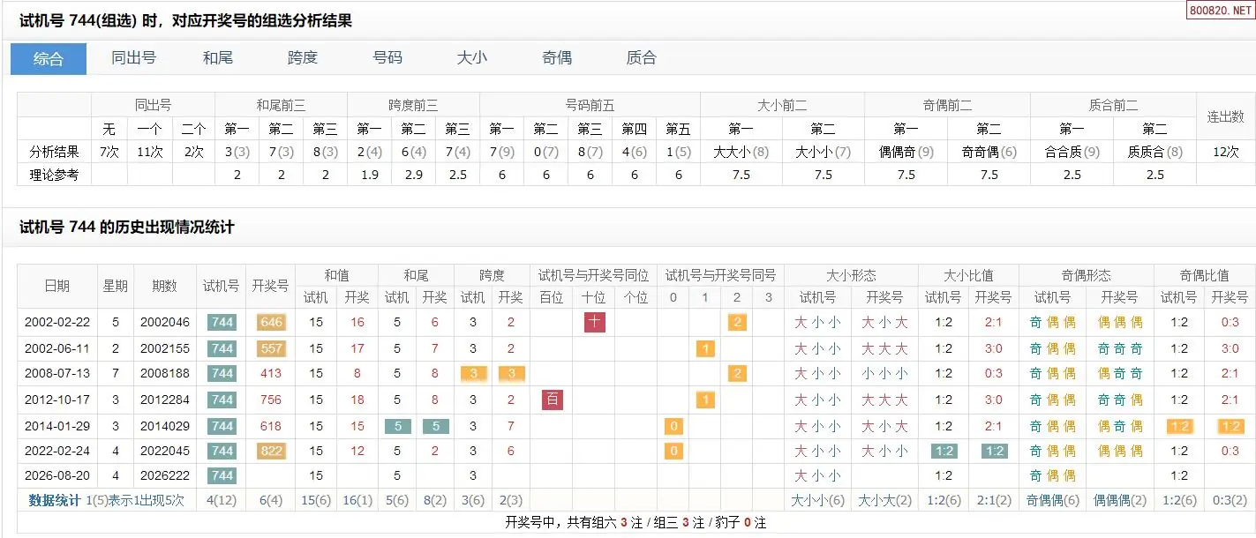Click date 2002-02-22

(x=57, y=322)
